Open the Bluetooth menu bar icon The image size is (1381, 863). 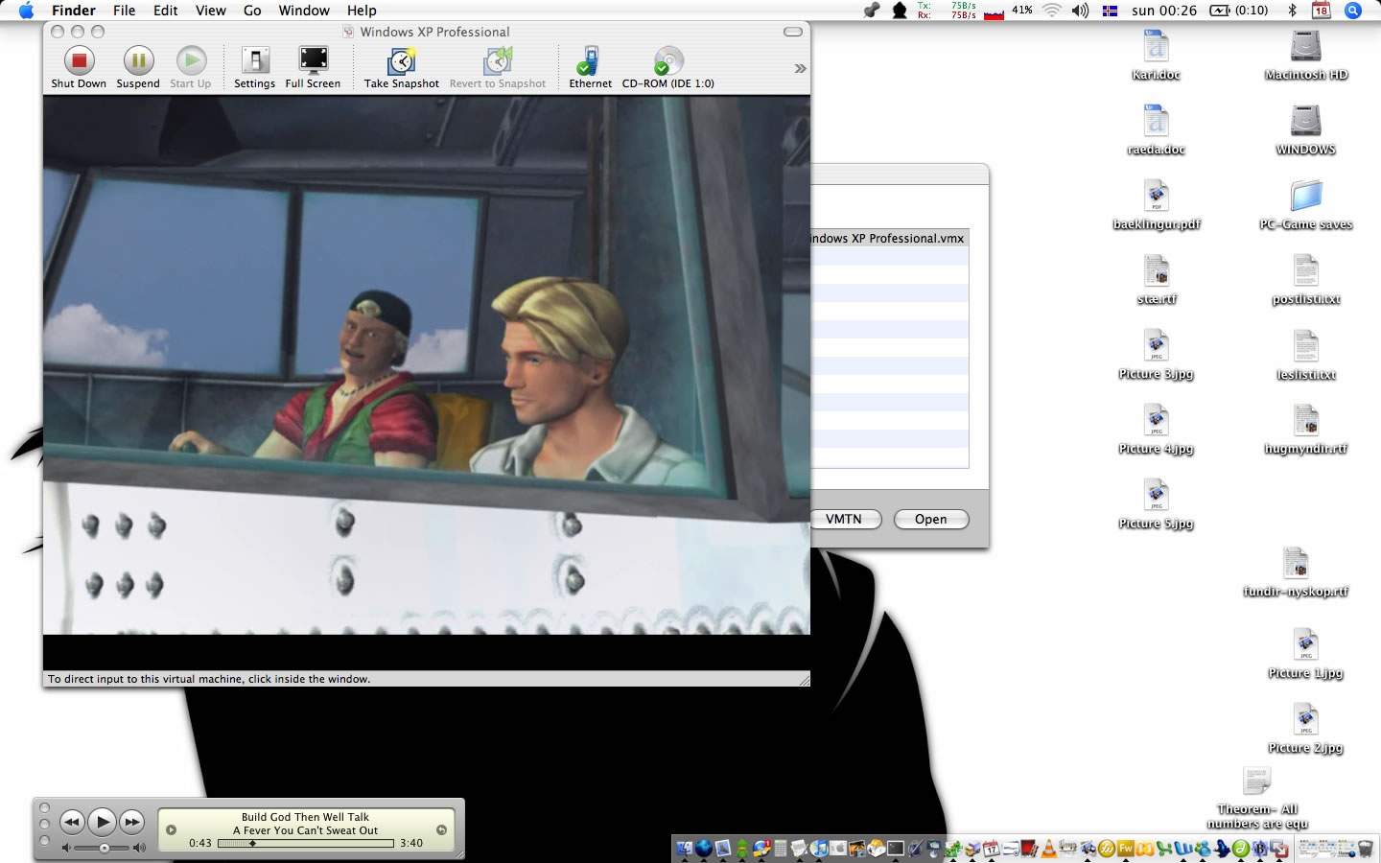click(x=1292, y=11)
